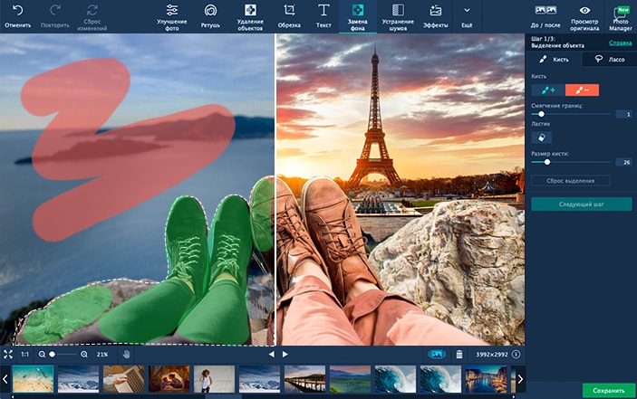This screenshot has height=399, width=637.
Task: Click the Следующий шаг button
Action: pyautogui.click(x=581, y=204)
